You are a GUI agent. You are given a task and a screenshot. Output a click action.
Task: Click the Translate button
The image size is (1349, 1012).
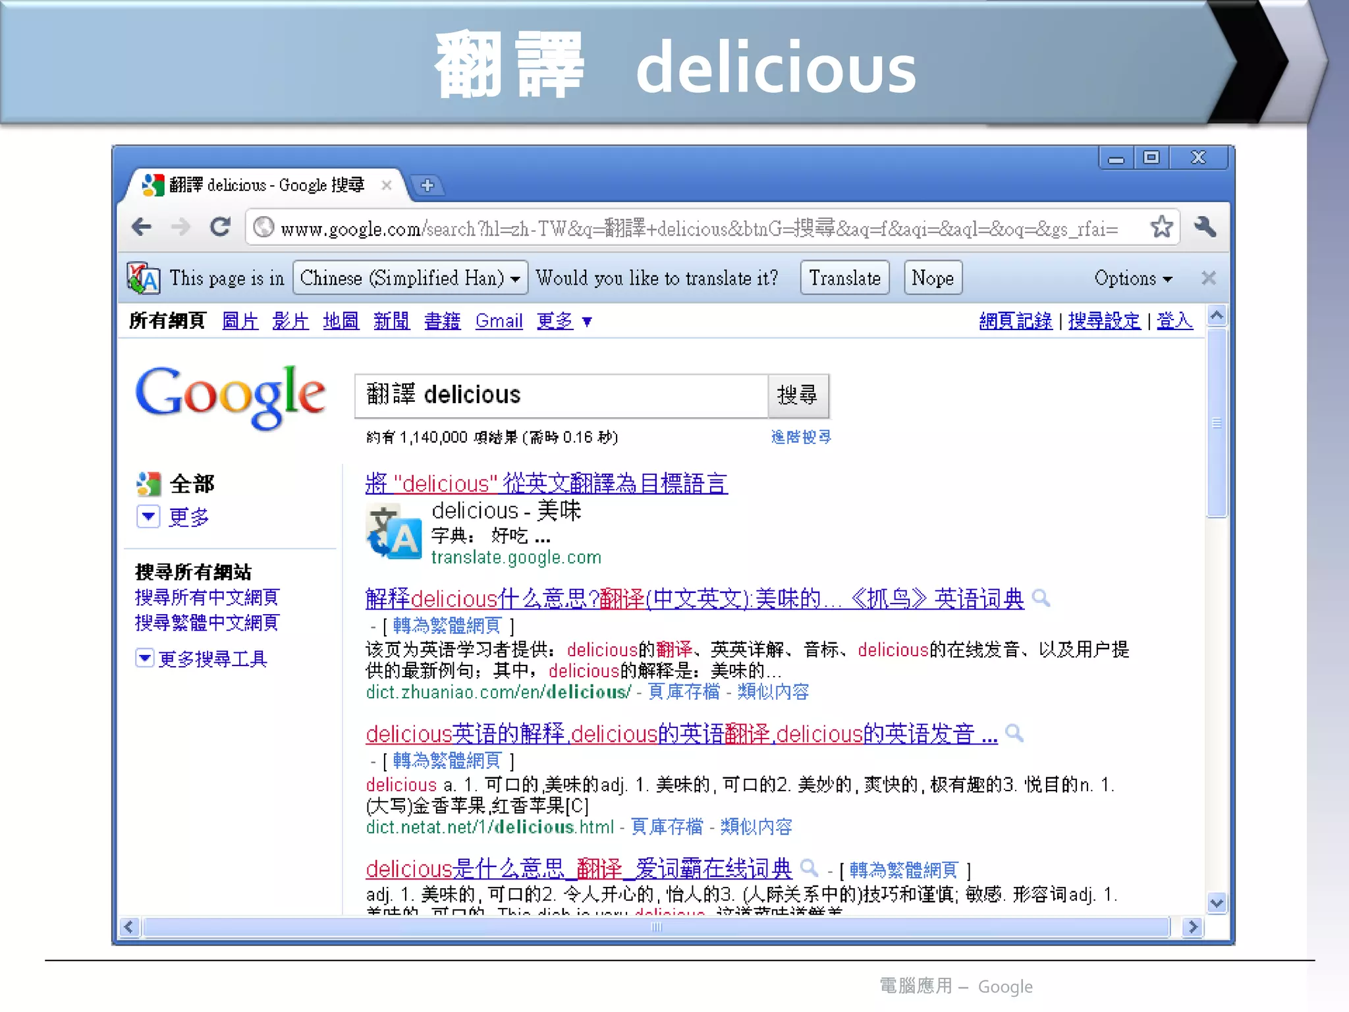coord(844,278)
